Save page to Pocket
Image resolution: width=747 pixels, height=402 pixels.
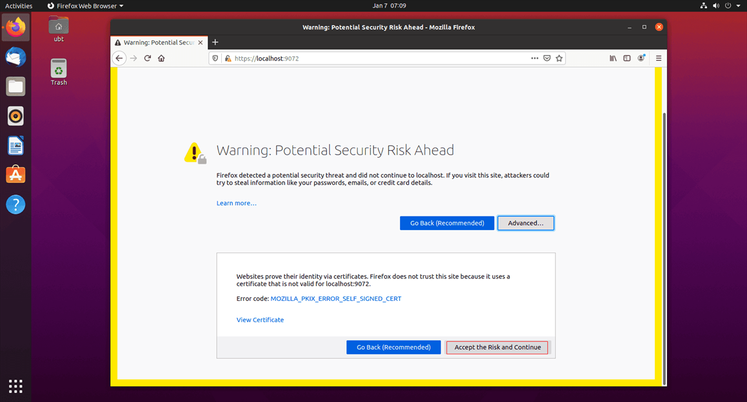(x=546, y=58)
